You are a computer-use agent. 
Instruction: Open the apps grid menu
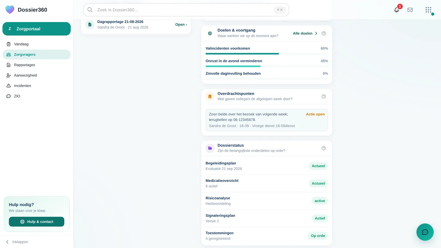pyautogui.click(x=428, y=10)
